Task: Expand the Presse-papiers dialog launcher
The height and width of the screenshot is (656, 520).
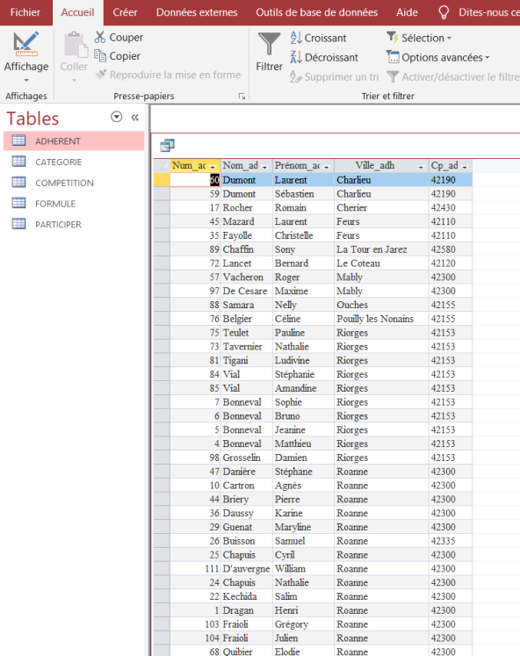Action: click(242, 97)
